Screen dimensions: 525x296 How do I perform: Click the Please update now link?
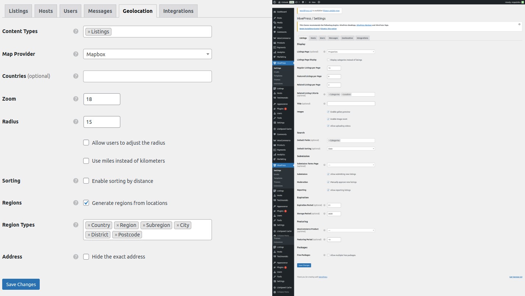point(331,11)
